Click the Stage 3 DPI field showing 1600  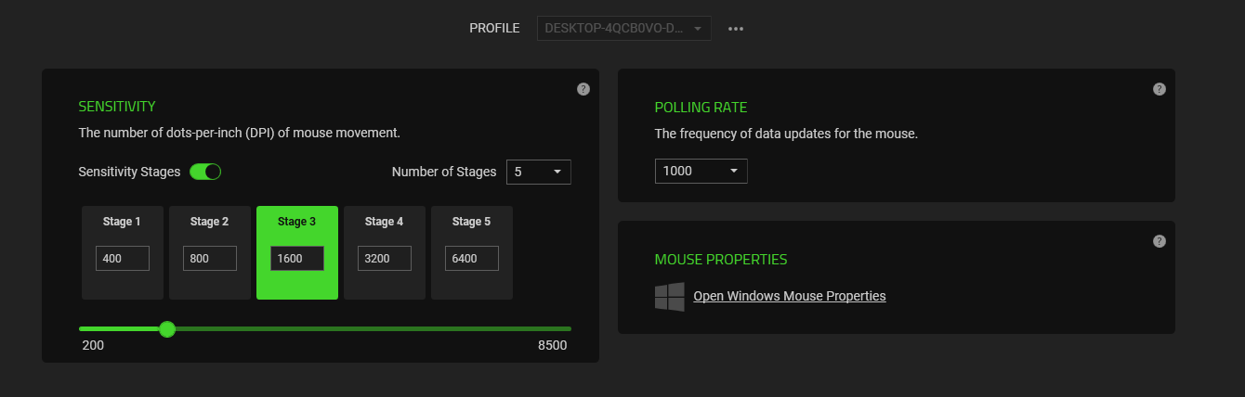(297, 259)
